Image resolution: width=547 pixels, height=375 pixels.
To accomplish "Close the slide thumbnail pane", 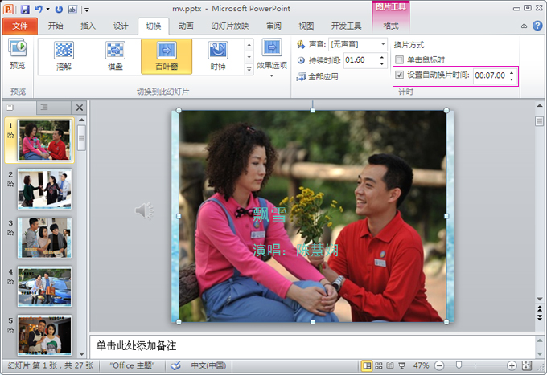I will [x=80, y=108].
